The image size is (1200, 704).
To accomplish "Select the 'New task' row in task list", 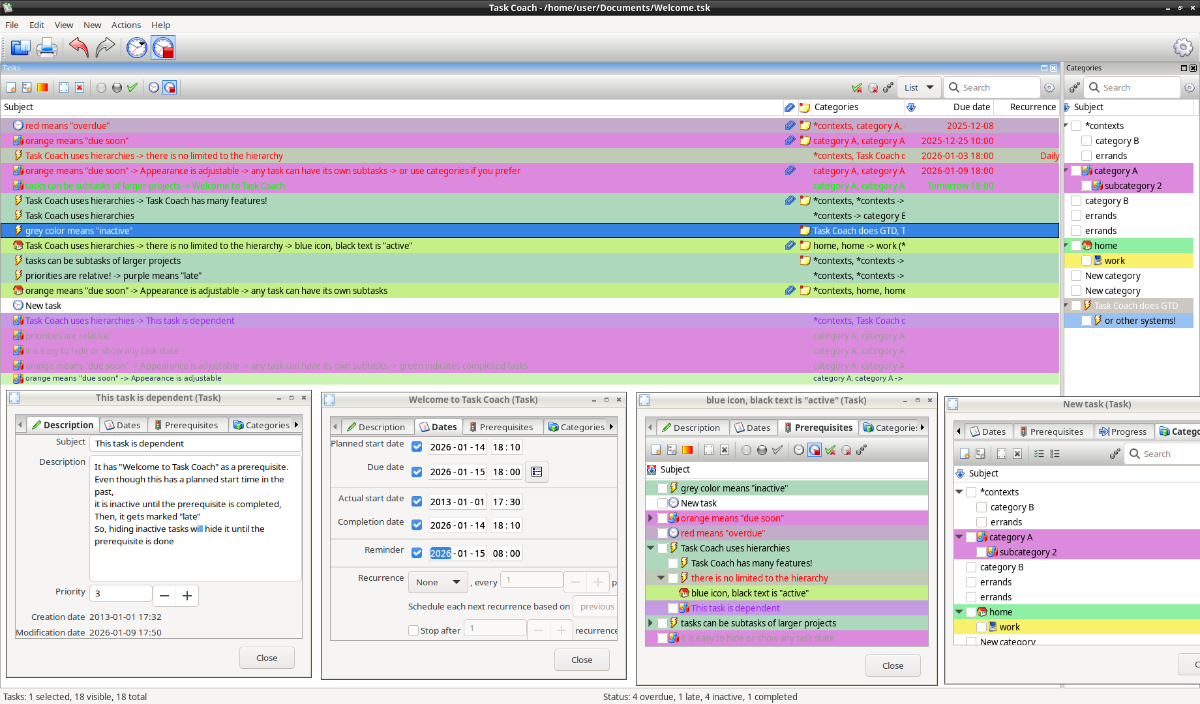I will pos(530,306).
